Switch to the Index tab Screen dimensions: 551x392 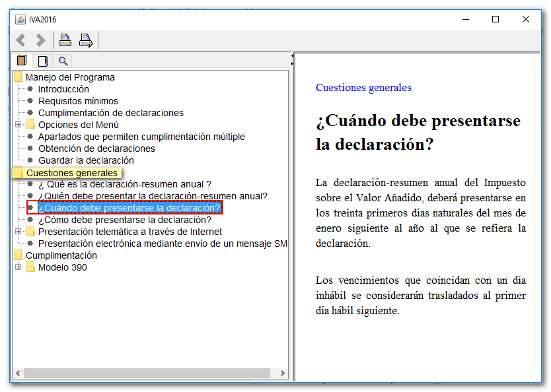43,61
